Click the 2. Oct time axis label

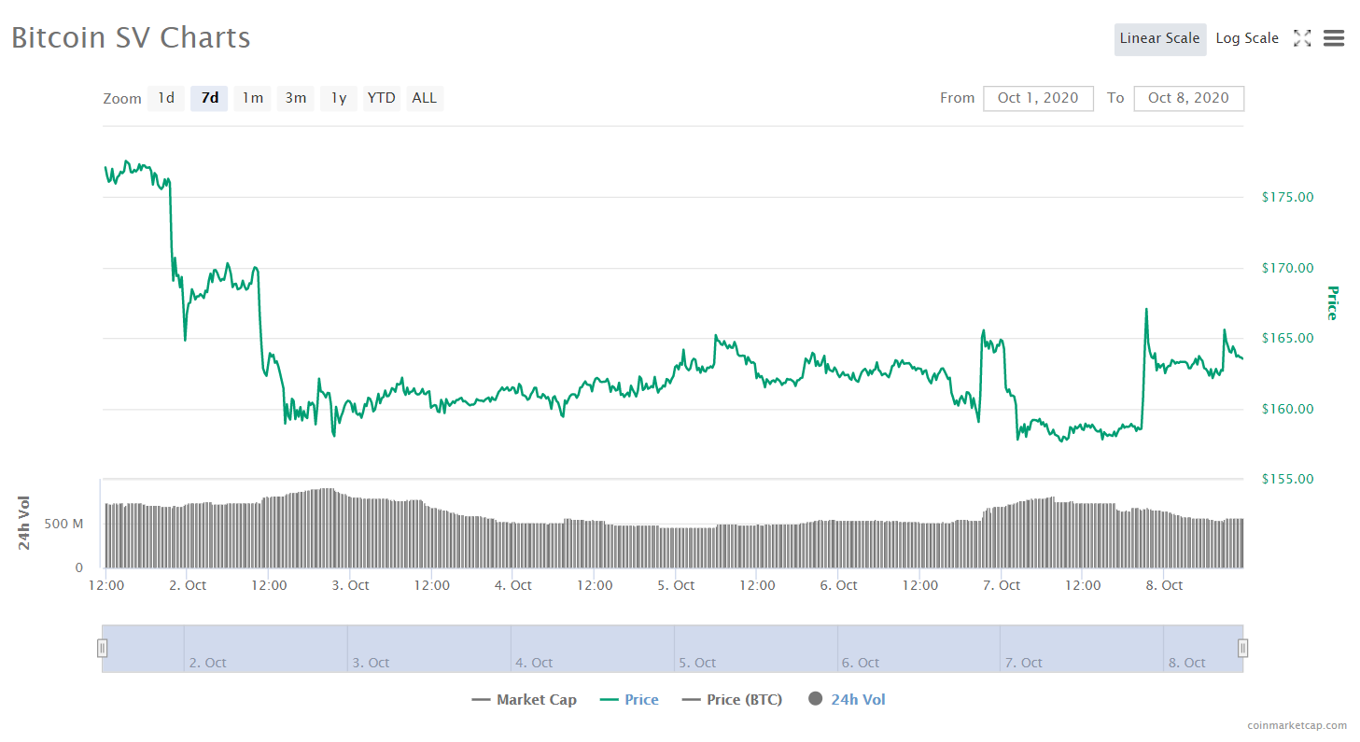(188, 585)
